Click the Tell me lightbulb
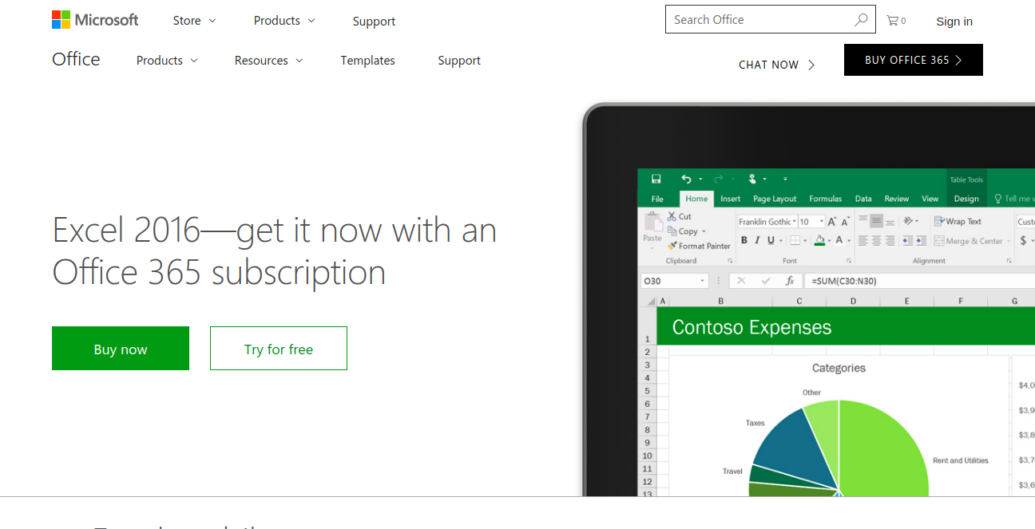The height and width of the screenshot is (529, 1035). (998, 199)
